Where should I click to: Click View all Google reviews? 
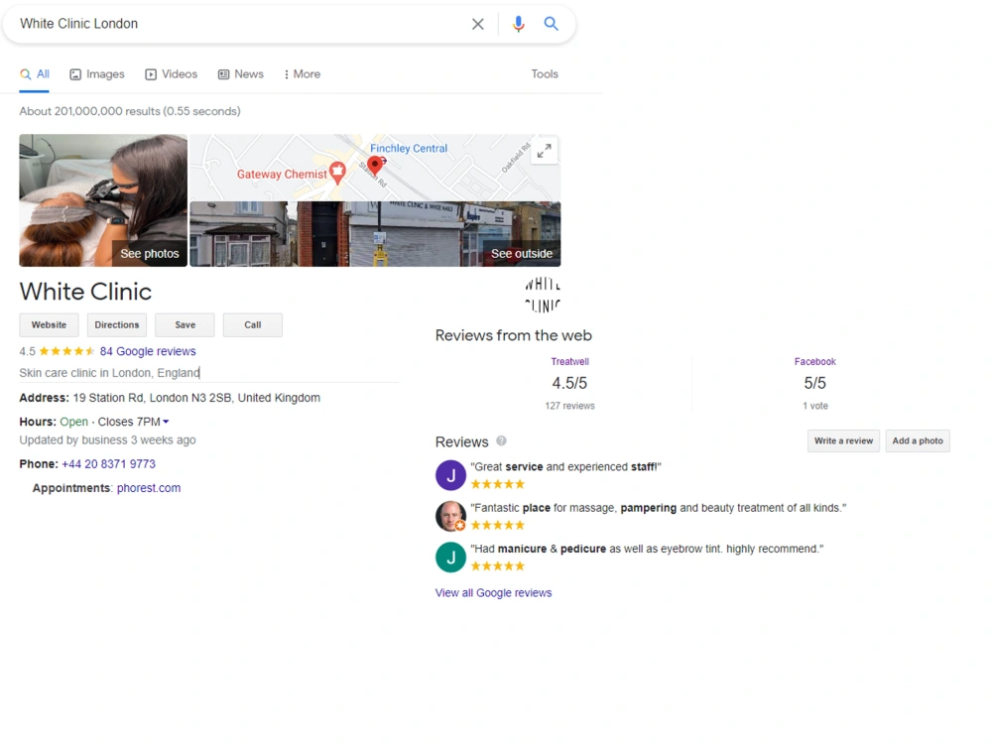click(x=493, y=593)
